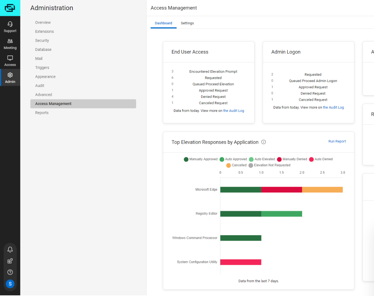Viewport: 374px width, 296px height.
Task: Click 'Queued Proceed Admin Logon' text
Action: point(313,81)
